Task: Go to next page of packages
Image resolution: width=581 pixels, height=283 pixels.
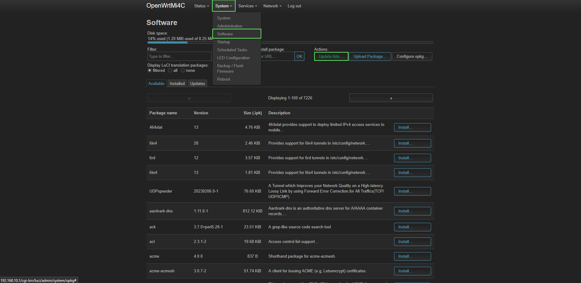Action: (x=391, y=98)
